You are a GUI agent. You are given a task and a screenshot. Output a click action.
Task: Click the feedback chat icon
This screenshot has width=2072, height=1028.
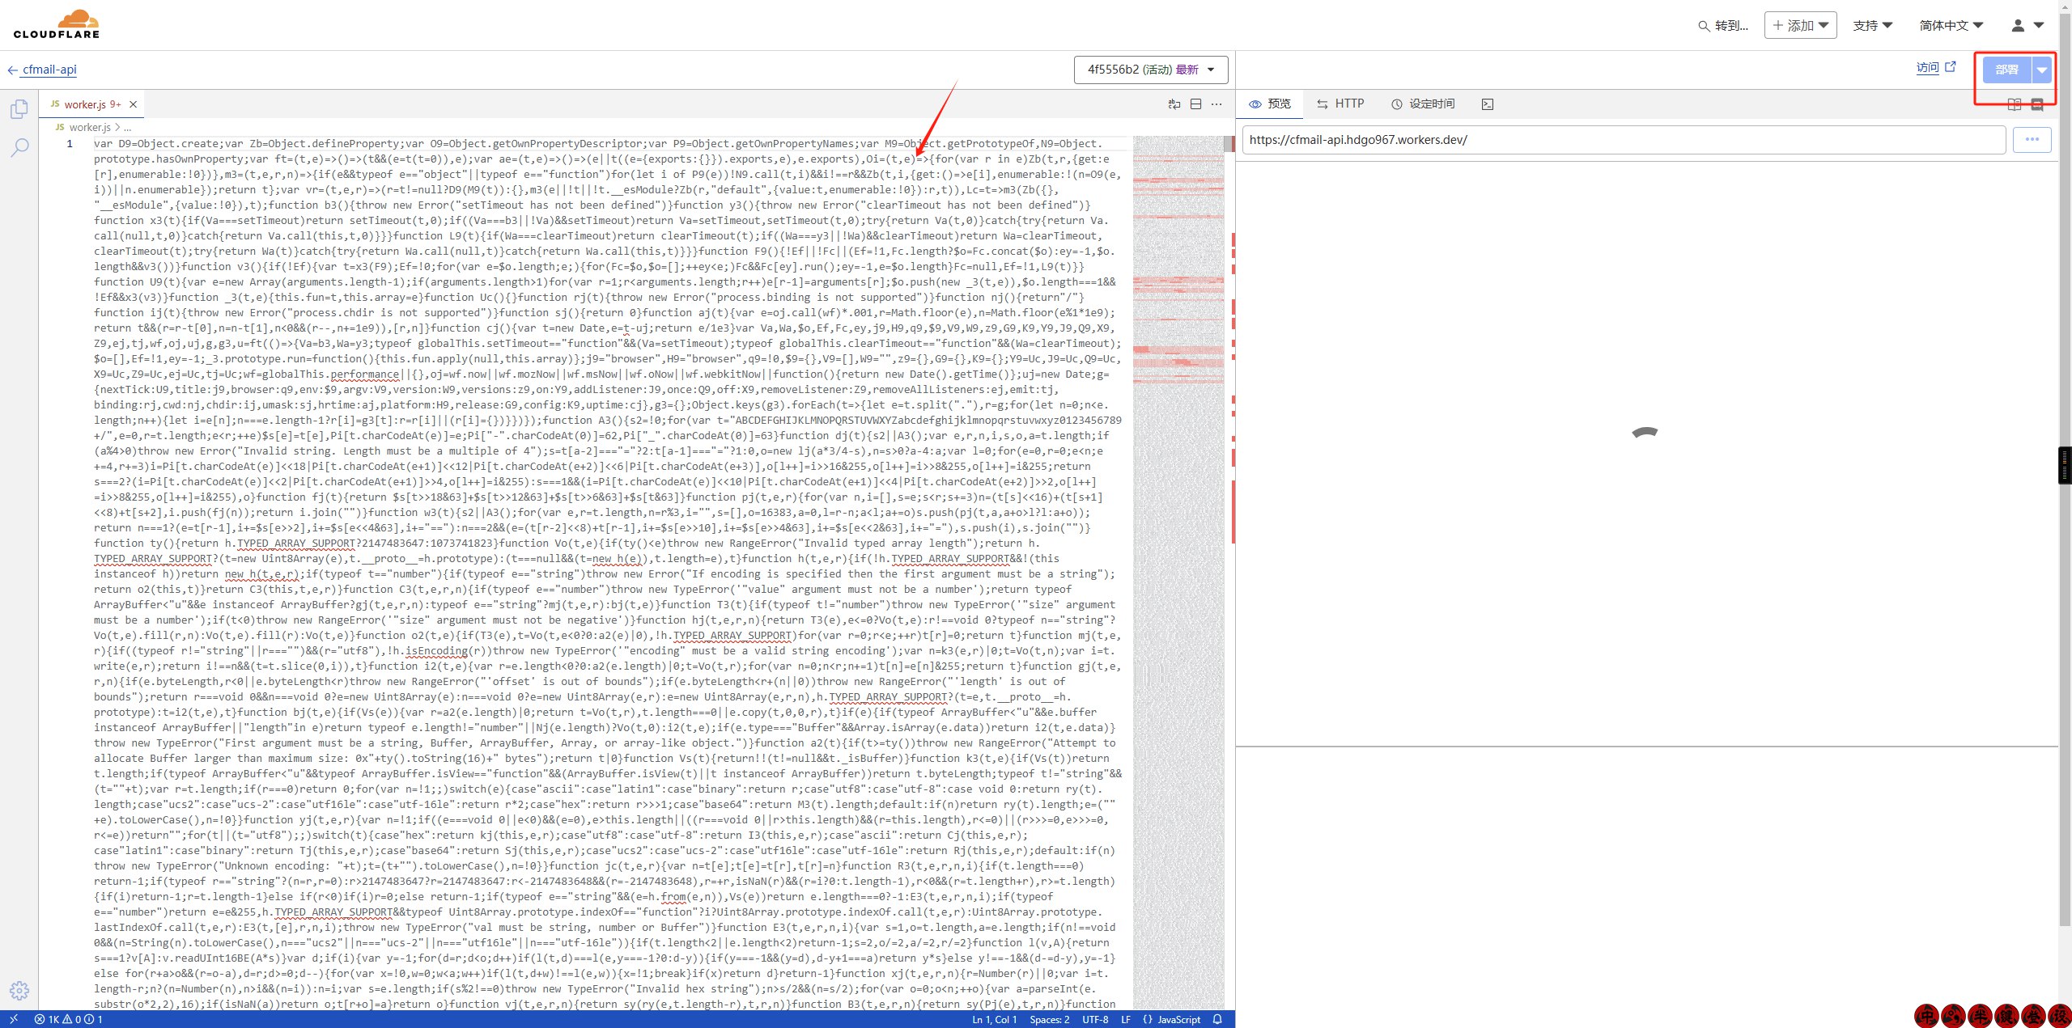2037,104
